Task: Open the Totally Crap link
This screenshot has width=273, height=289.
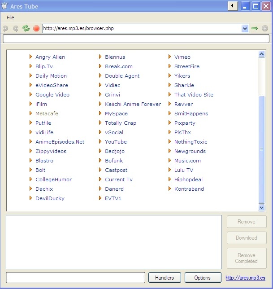Action: point(121,123)
